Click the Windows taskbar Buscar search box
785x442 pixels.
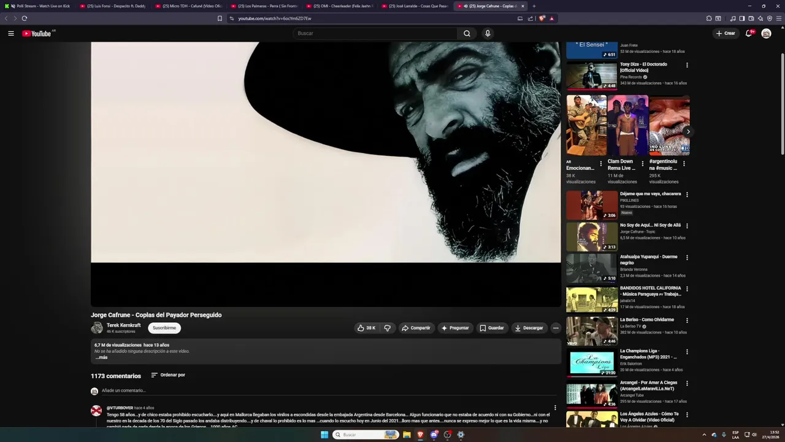click(x=366, y=435)
